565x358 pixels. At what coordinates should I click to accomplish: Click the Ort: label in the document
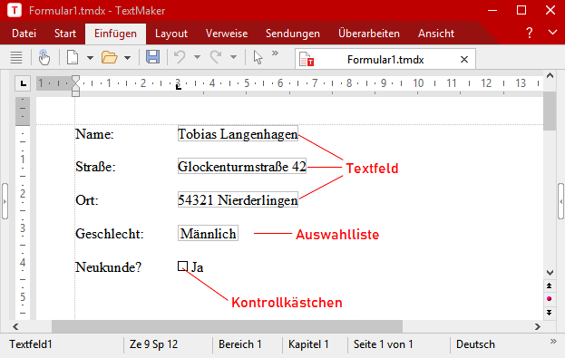[x=87, y=200]
